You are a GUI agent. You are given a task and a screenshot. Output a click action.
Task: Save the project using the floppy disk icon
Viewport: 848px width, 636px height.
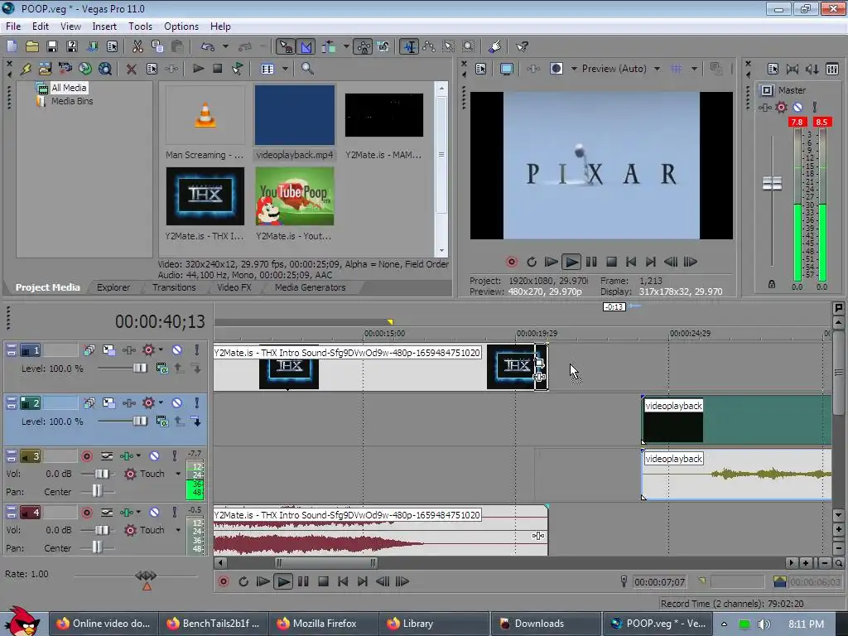coord(52,46)
